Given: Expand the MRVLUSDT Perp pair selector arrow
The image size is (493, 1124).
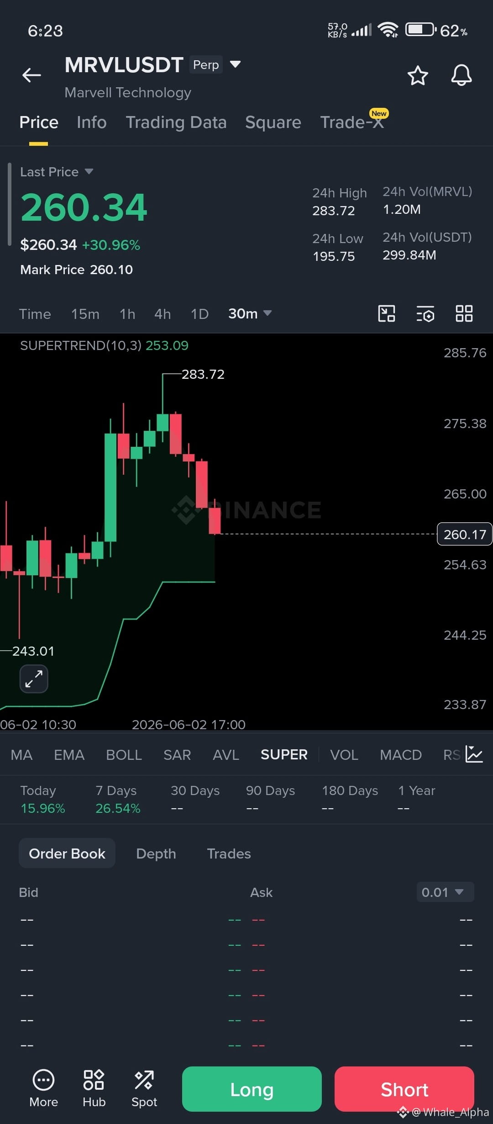Looking at the screenshot, I should coord(235,64).
